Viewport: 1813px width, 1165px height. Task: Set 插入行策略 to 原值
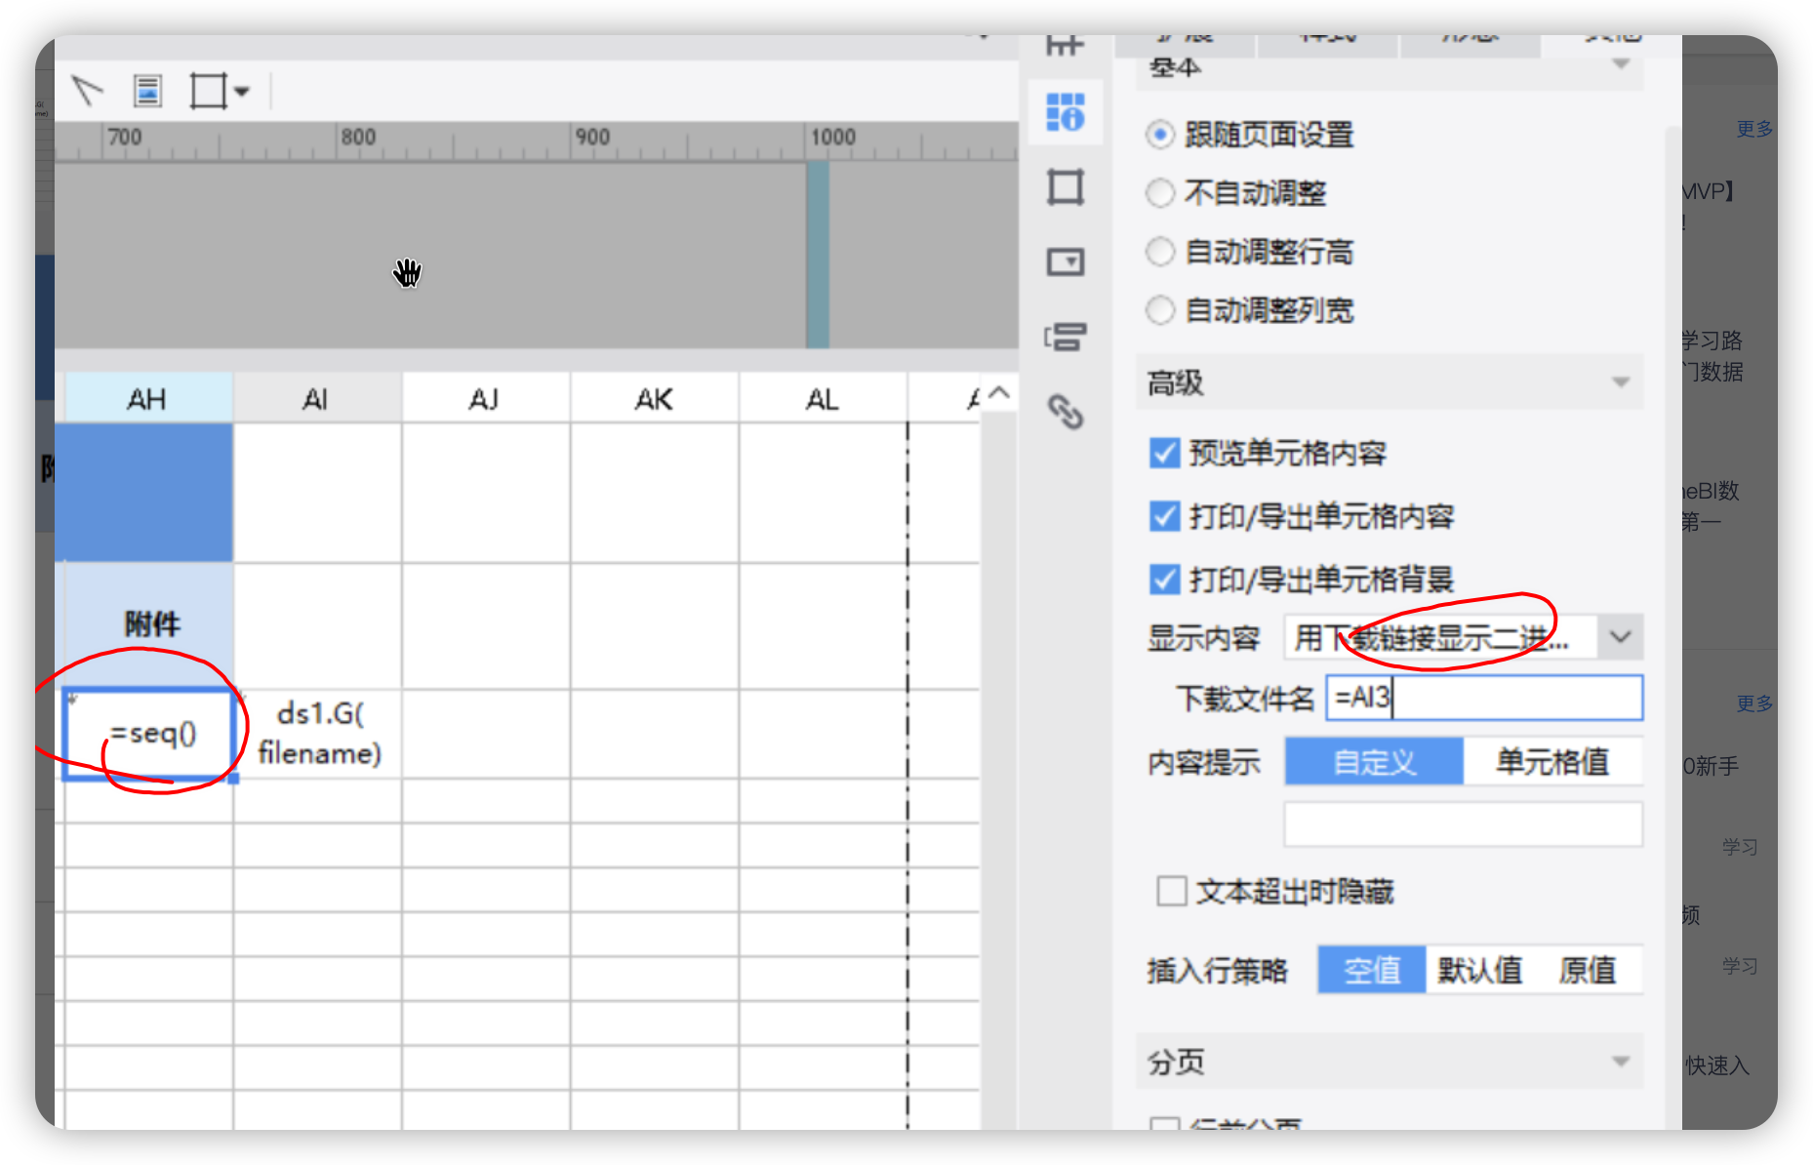(x=1588, y=970)
